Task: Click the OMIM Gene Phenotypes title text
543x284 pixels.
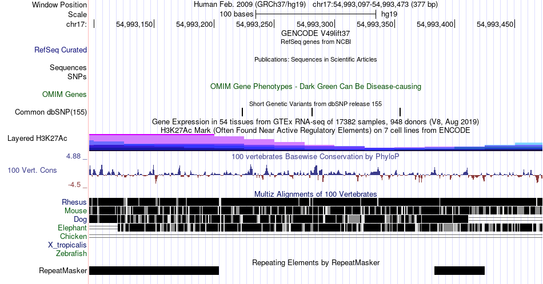Action: [316, 86]
